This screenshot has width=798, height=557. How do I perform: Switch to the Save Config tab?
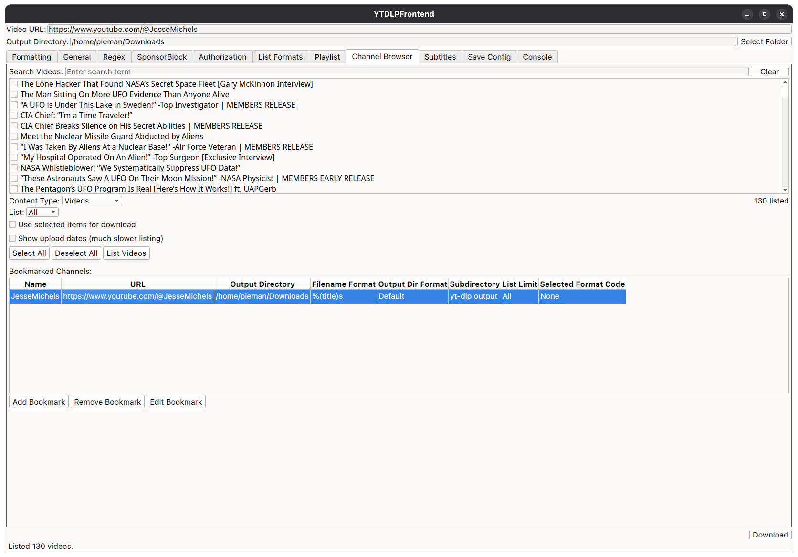point(489,57)
